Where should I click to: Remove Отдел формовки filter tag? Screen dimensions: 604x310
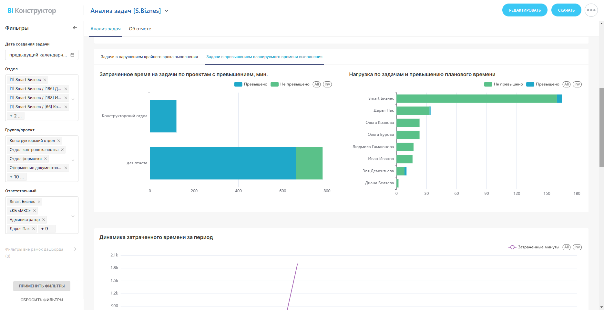point(46,159)
